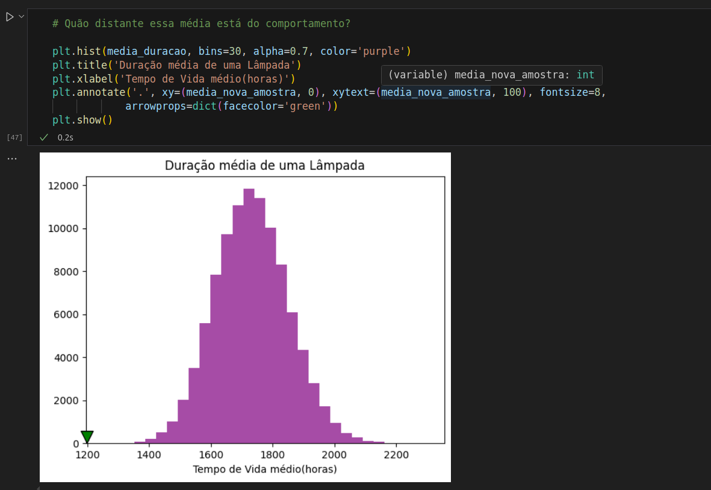This screenshot has height=490, width=711.
Task: Click the arrowprops keyword
Action: coord(155,106)
